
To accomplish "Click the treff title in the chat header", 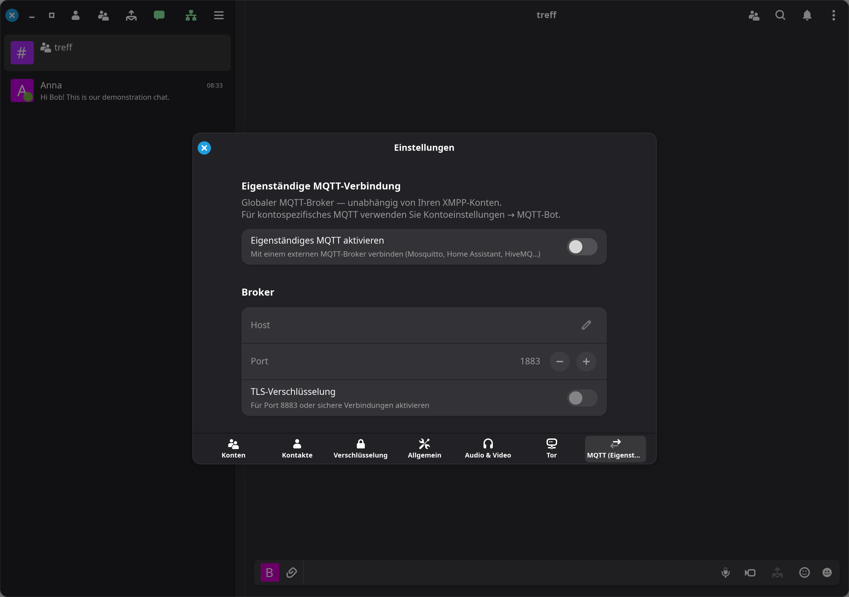I will point(546,15).
